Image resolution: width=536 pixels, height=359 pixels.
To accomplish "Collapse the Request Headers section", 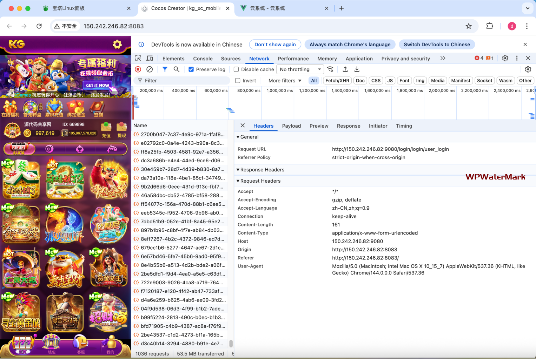I will (x=238, y=181).
